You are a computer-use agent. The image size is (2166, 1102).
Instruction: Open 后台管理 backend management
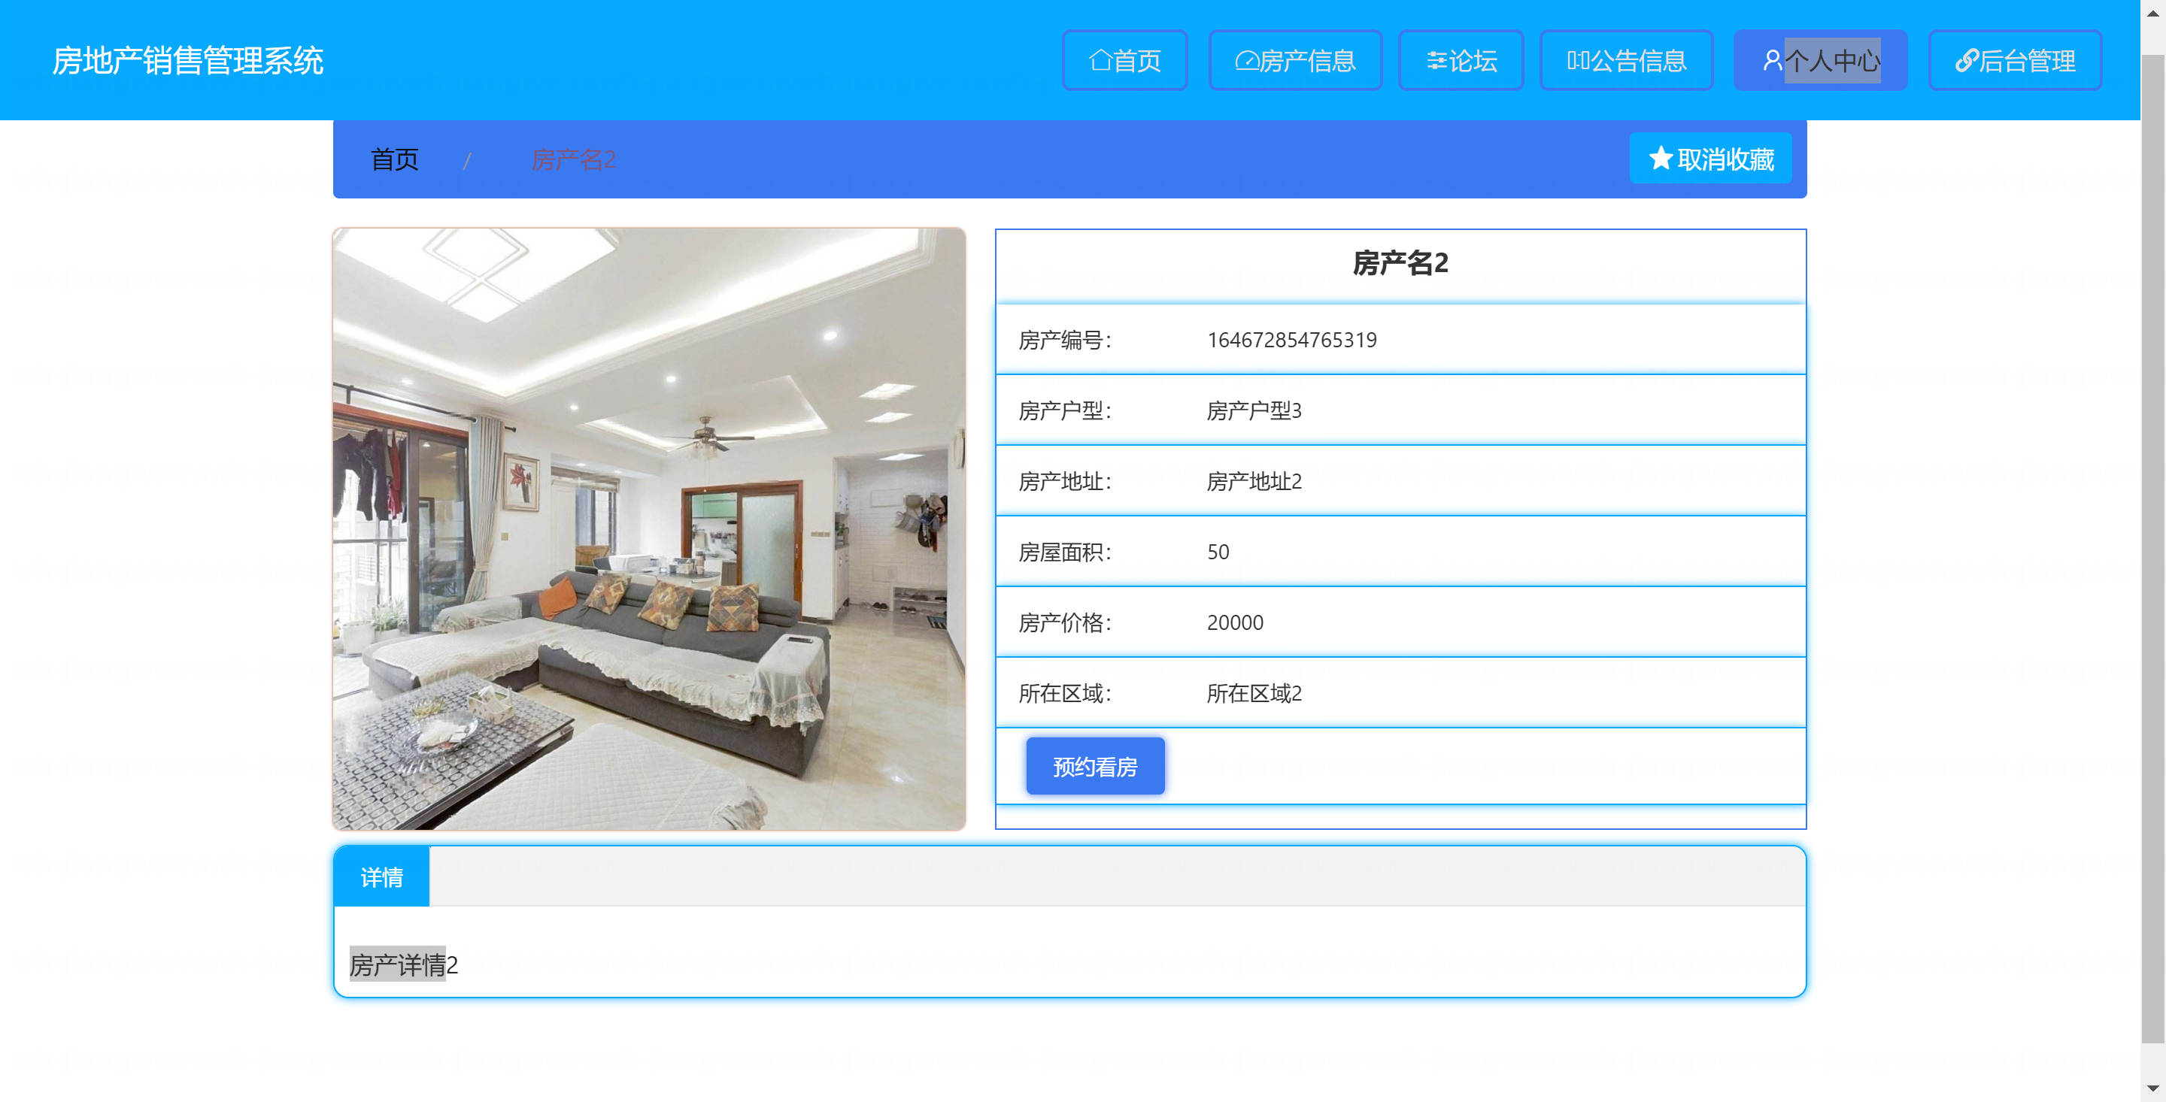[2026, 61]
